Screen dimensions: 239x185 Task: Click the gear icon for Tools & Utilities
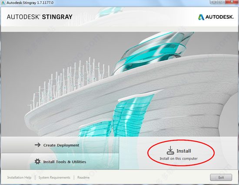[x=37, y=162]
